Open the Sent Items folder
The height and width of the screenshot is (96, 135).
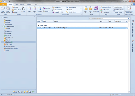click(8, 25)
